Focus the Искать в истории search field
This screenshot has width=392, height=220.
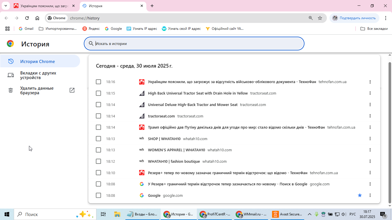(194, 44)
